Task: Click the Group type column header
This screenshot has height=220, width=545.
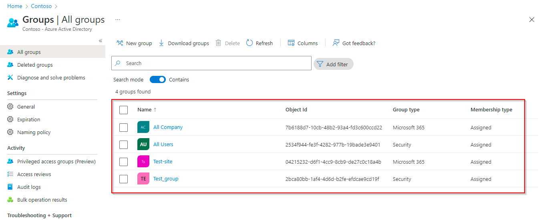Action: click(406, 109)
